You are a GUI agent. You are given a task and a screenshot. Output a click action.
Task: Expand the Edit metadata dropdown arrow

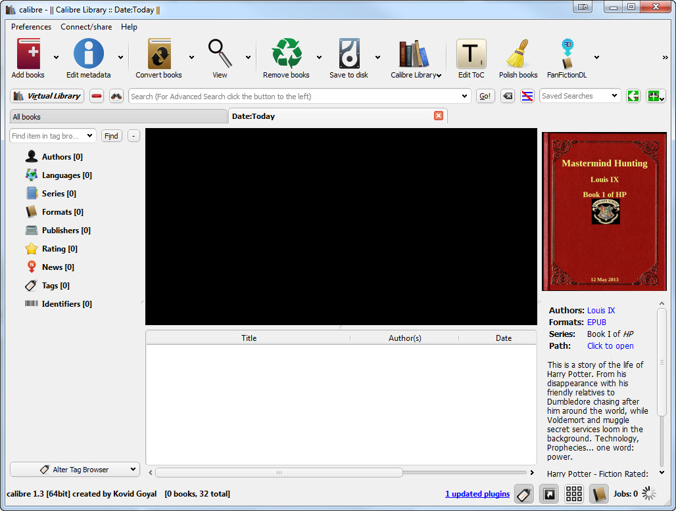(121, 57)
